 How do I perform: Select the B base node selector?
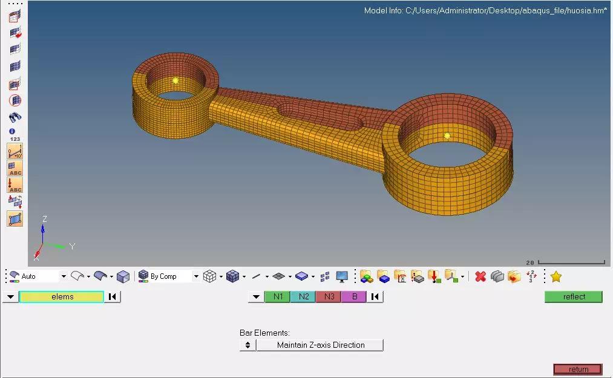tap(354, 297)
